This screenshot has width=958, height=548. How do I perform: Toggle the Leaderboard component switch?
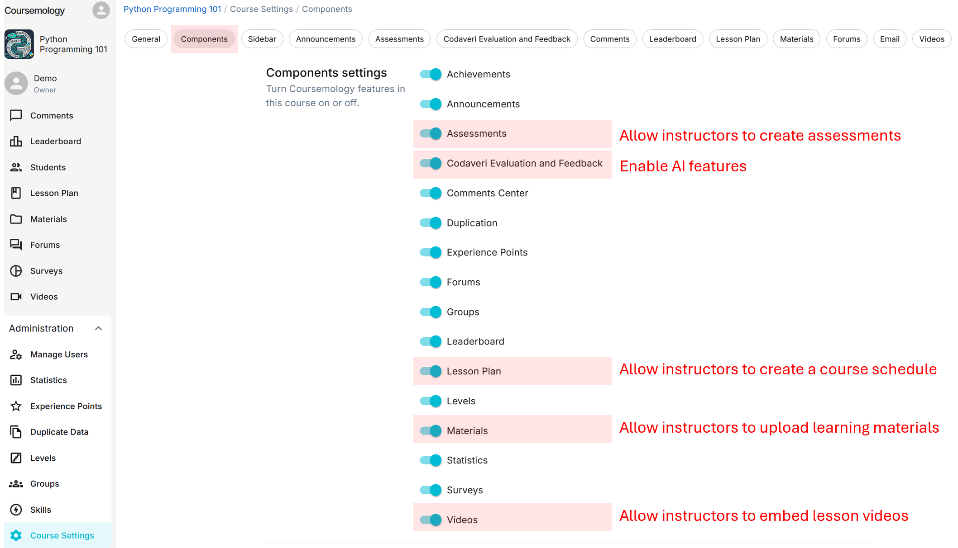pyautogui.click(x=430, y=341)
